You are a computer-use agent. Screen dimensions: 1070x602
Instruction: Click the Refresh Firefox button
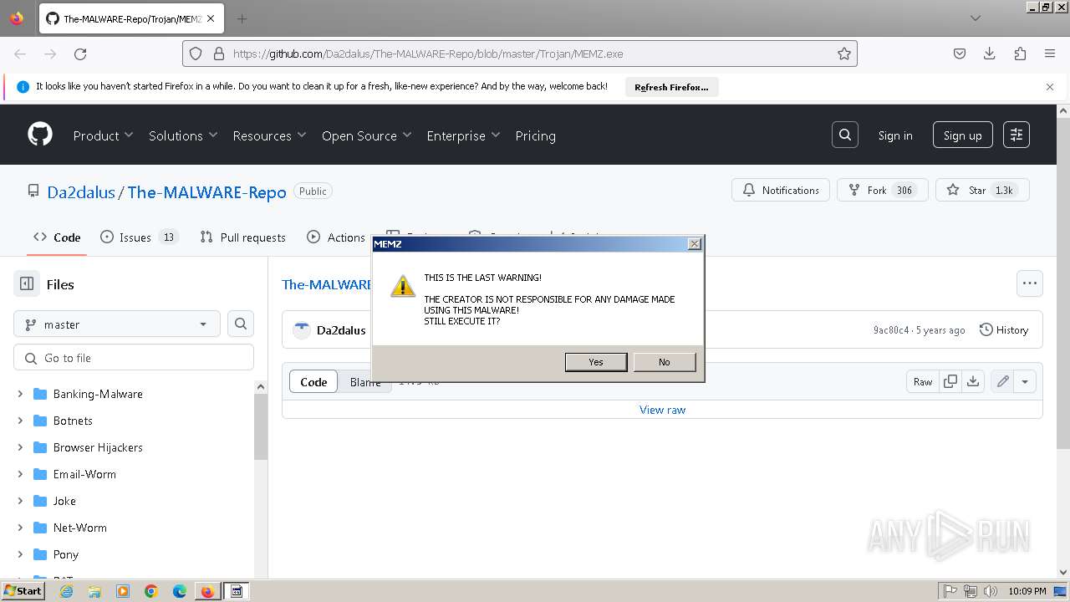point(671,87)
